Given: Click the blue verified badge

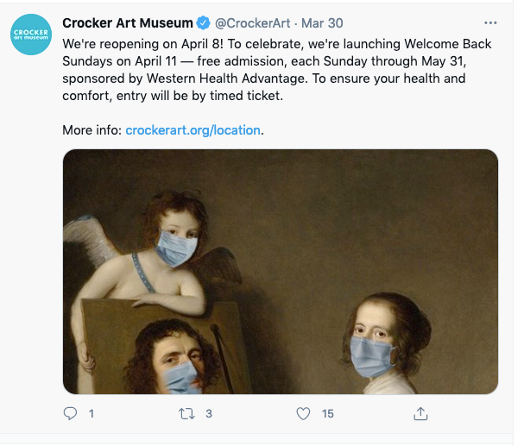Looking at the screenshot, I should click(204, 22).
